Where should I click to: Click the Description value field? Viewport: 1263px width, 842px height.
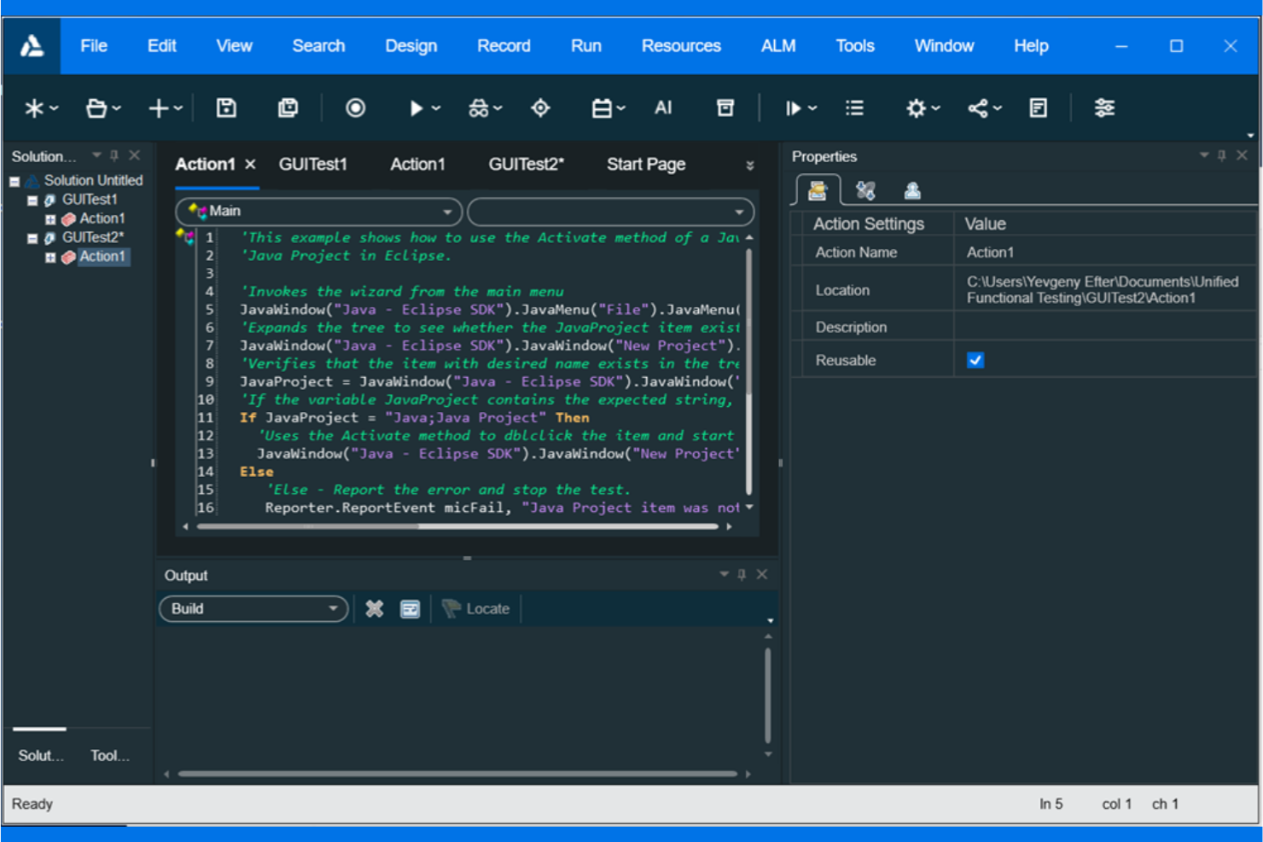coord(1104,328)
